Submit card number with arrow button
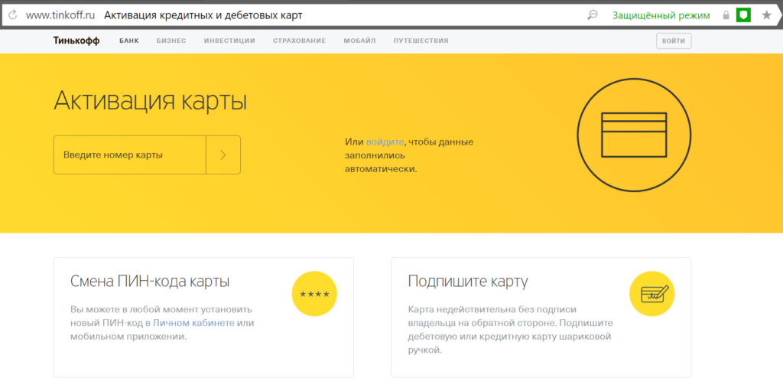 (223, 155)
